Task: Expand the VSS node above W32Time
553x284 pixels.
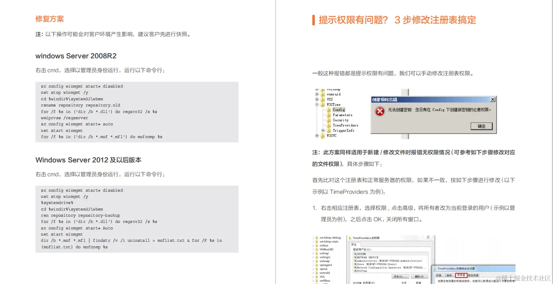Action: click(317, 99)
